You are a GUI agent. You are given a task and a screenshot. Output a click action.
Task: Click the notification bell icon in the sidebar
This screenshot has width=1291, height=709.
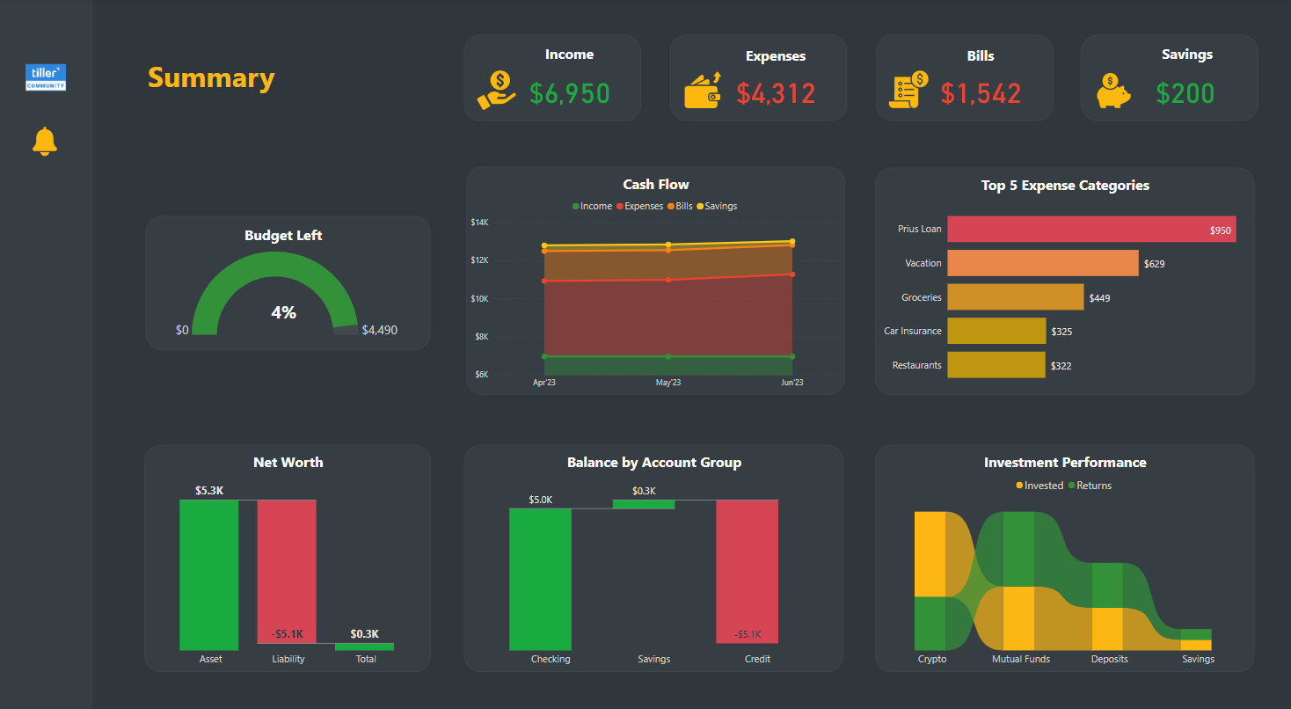pyautogui.click(x=44, y=141)
